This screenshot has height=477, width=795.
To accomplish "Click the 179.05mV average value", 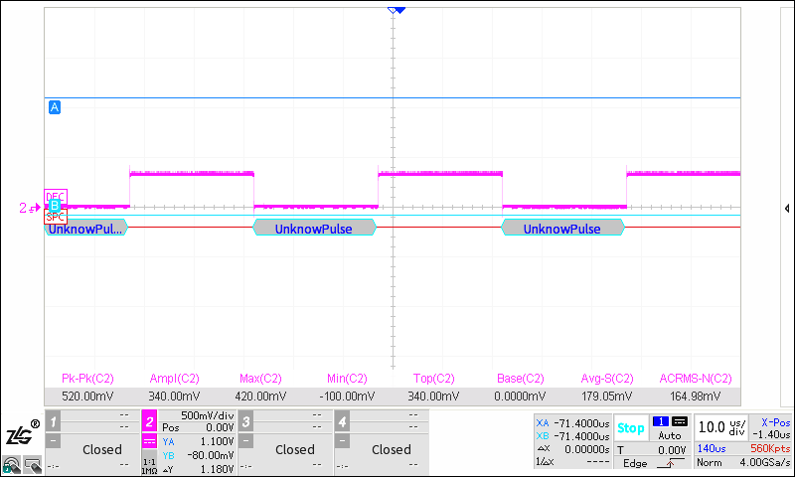I will point(607,397).
